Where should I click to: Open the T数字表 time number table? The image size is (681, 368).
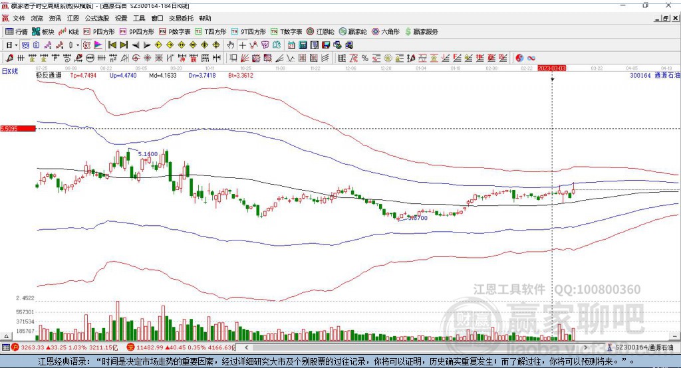(x=286, y=32)
